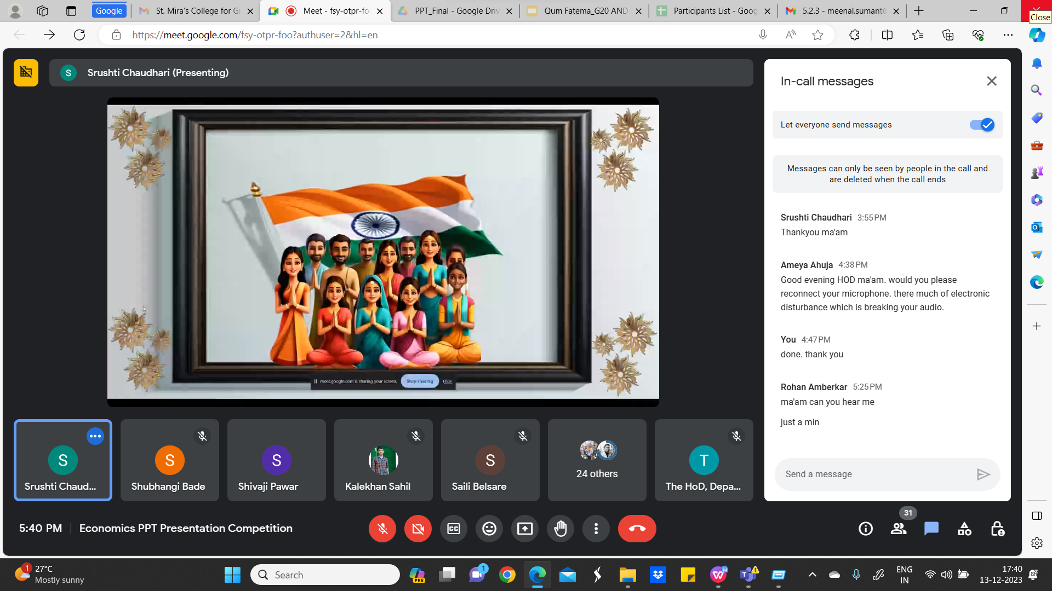This screenshot has height=591, width=1052.
Task: Unmute the microphone button
Action: tap(382, 529)
